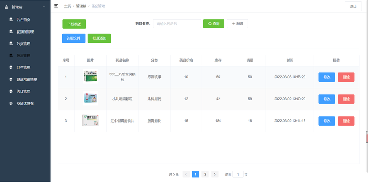Screen dimensions: 368x182
Task: Click the 时间 column header
Action: tap(290, 60)
